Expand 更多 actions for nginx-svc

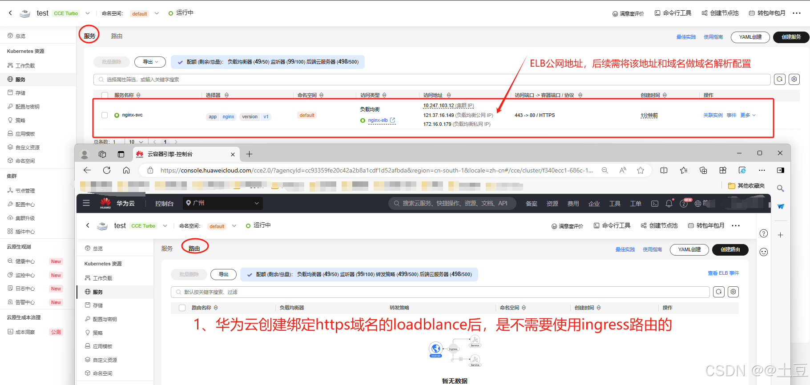(748, 115)
